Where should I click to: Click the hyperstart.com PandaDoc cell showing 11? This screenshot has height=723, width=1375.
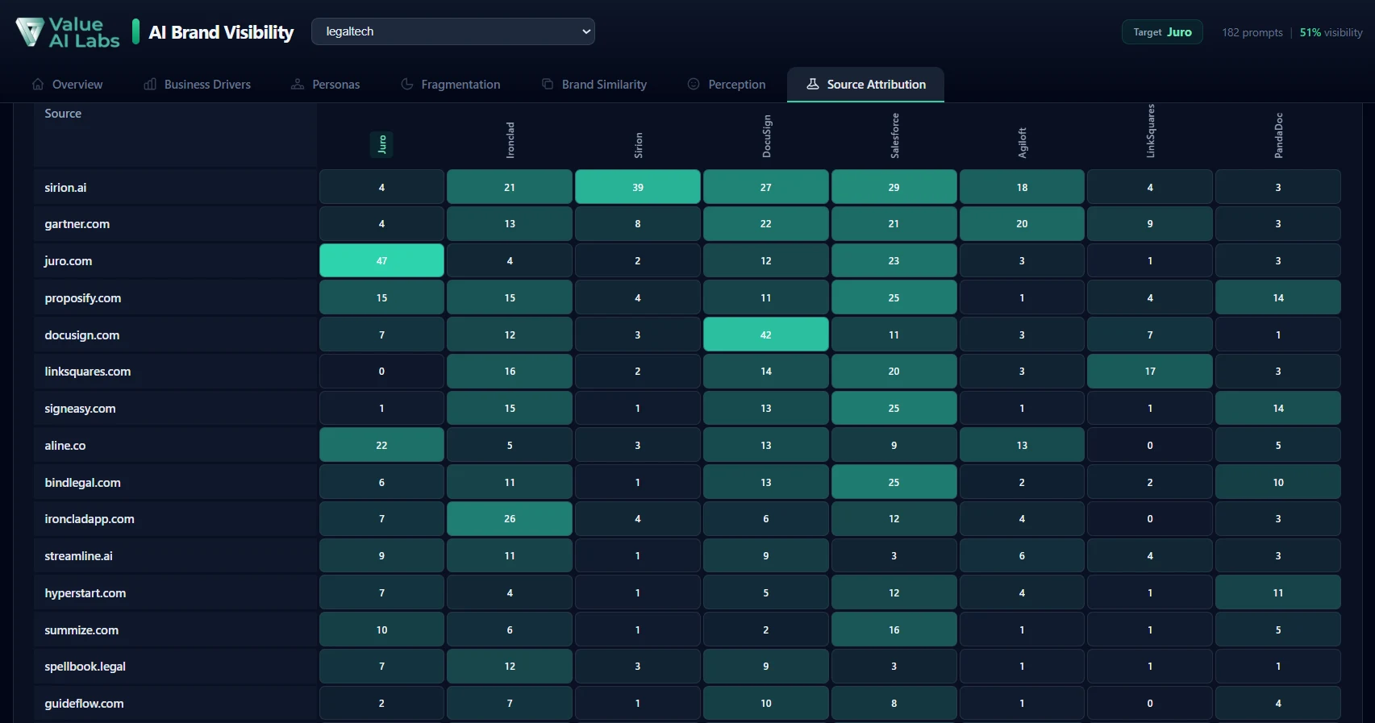pyautogui.click(x=1278, y=593)
